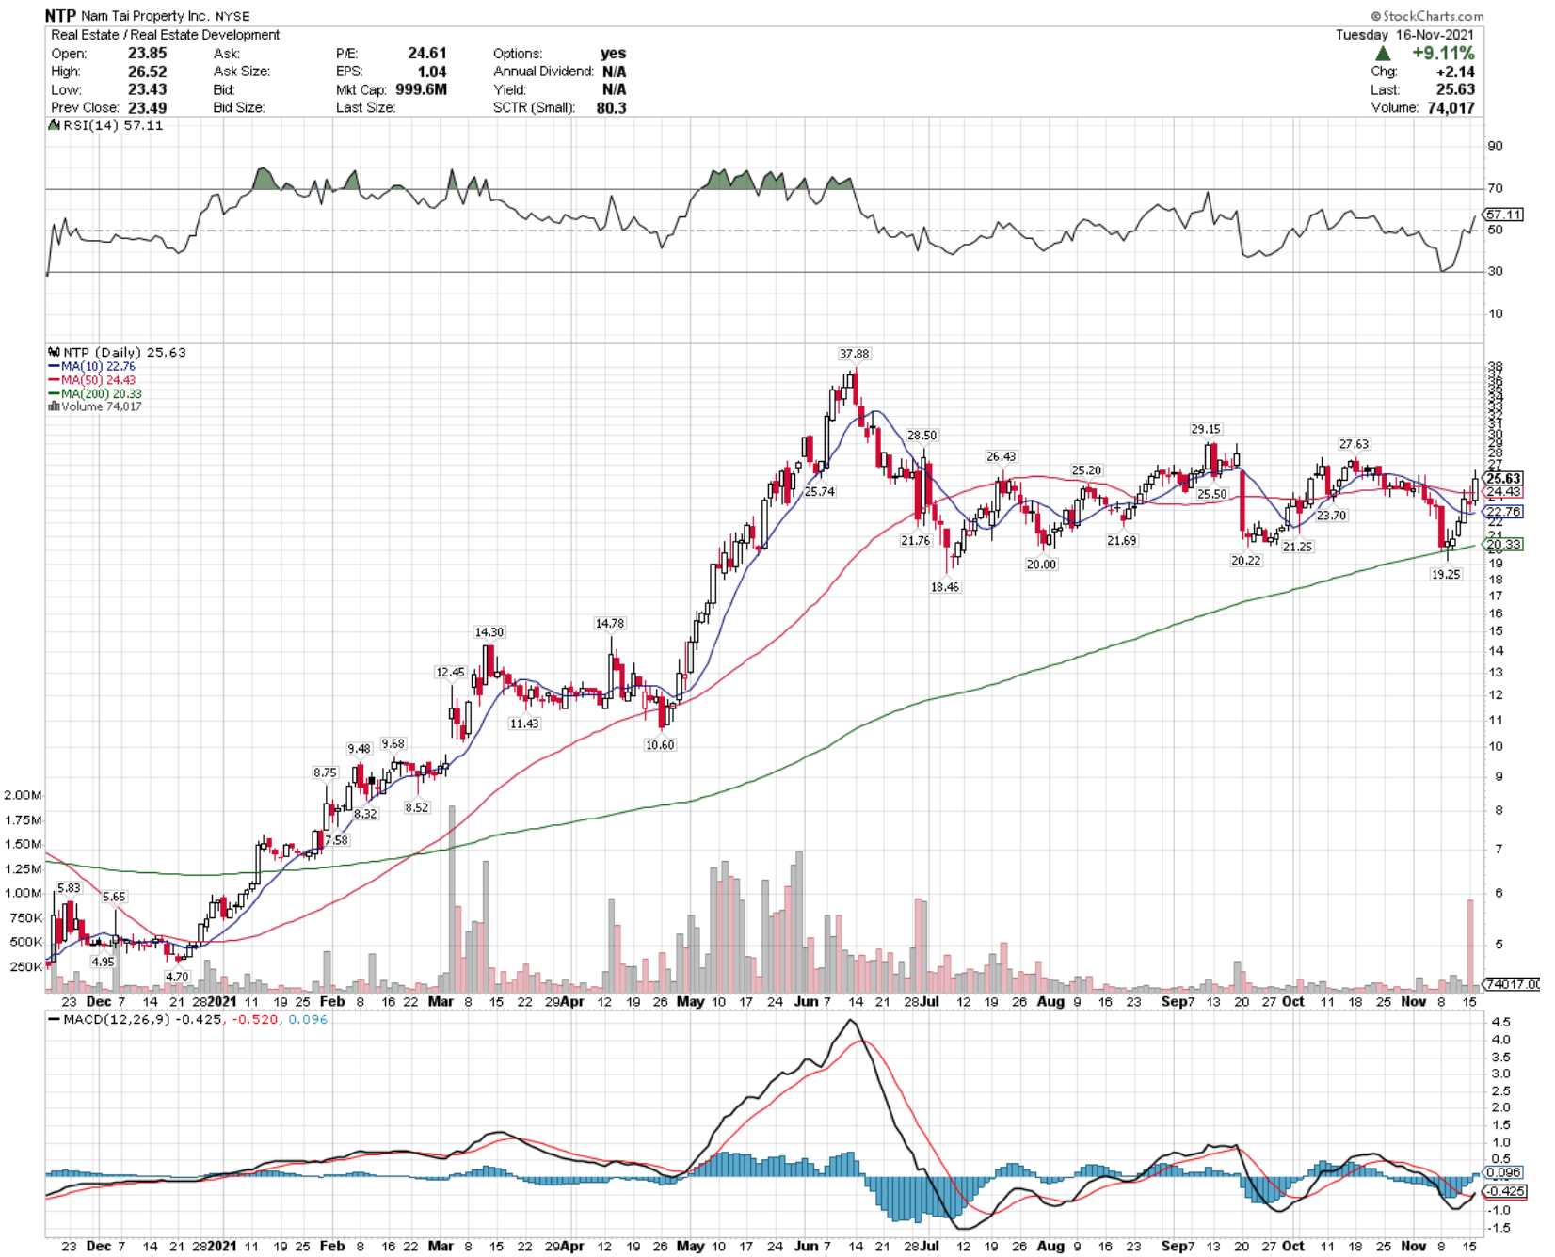Click the StockCharts.com credit text
The height and width of the screenshot is (1257, 1555).
1427,16
